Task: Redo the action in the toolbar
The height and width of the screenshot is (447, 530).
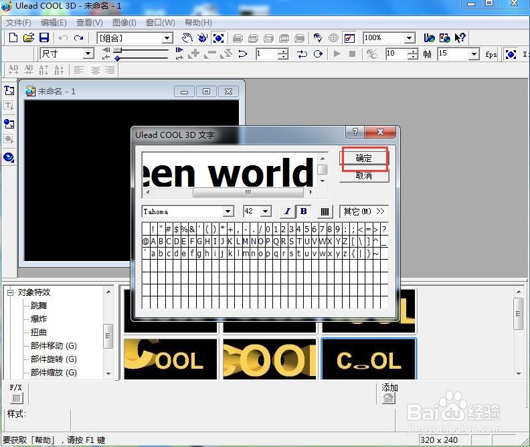Action: 78,38
